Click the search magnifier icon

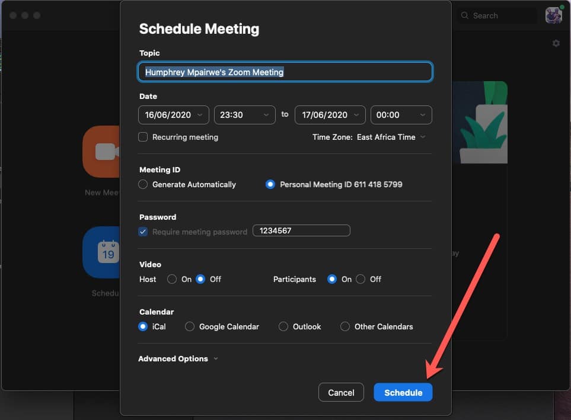pyautogui.click(x=465, y=15)
